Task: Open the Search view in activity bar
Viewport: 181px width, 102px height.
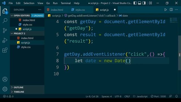Action: click(x=5, y=21)
